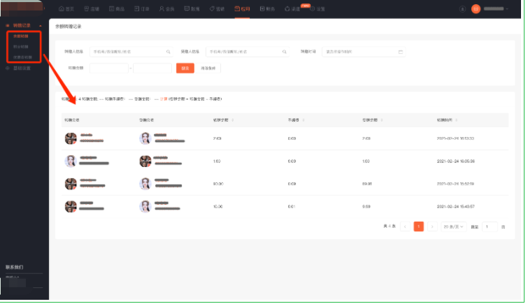Click the download icon in top bar
528x304 pixels.
(462, 9)
